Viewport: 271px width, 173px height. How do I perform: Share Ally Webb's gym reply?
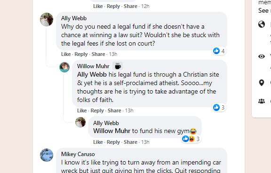(130, 142)
